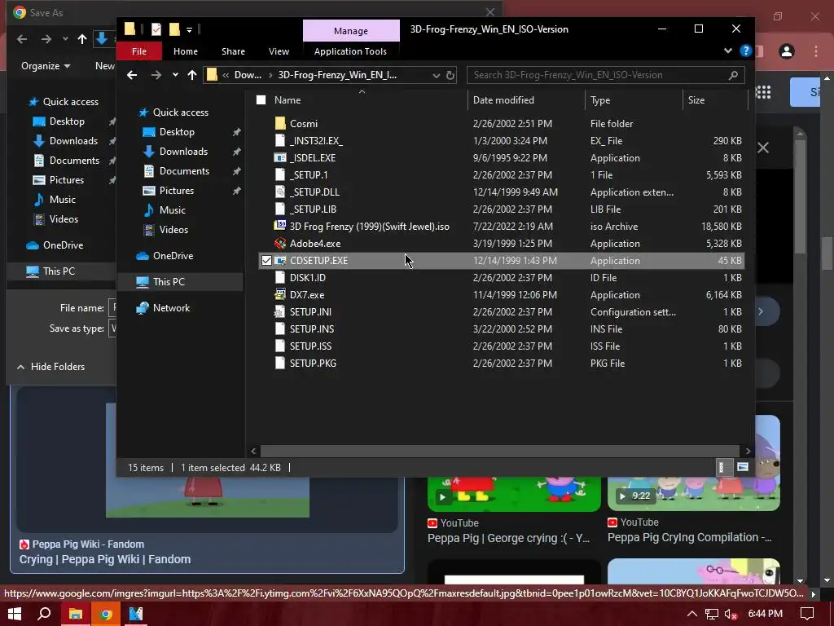The width and height of the screenshot is (834, 626).
Task: Open Google apps grid icon
Action: [763, 92]
